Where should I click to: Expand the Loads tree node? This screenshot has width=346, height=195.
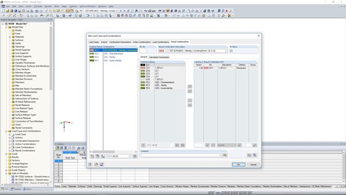coord(6,154)
